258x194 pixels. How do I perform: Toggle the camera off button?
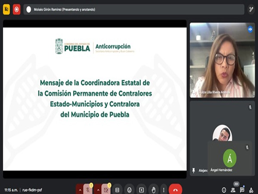pyautogui.click(x=105, y=189)
